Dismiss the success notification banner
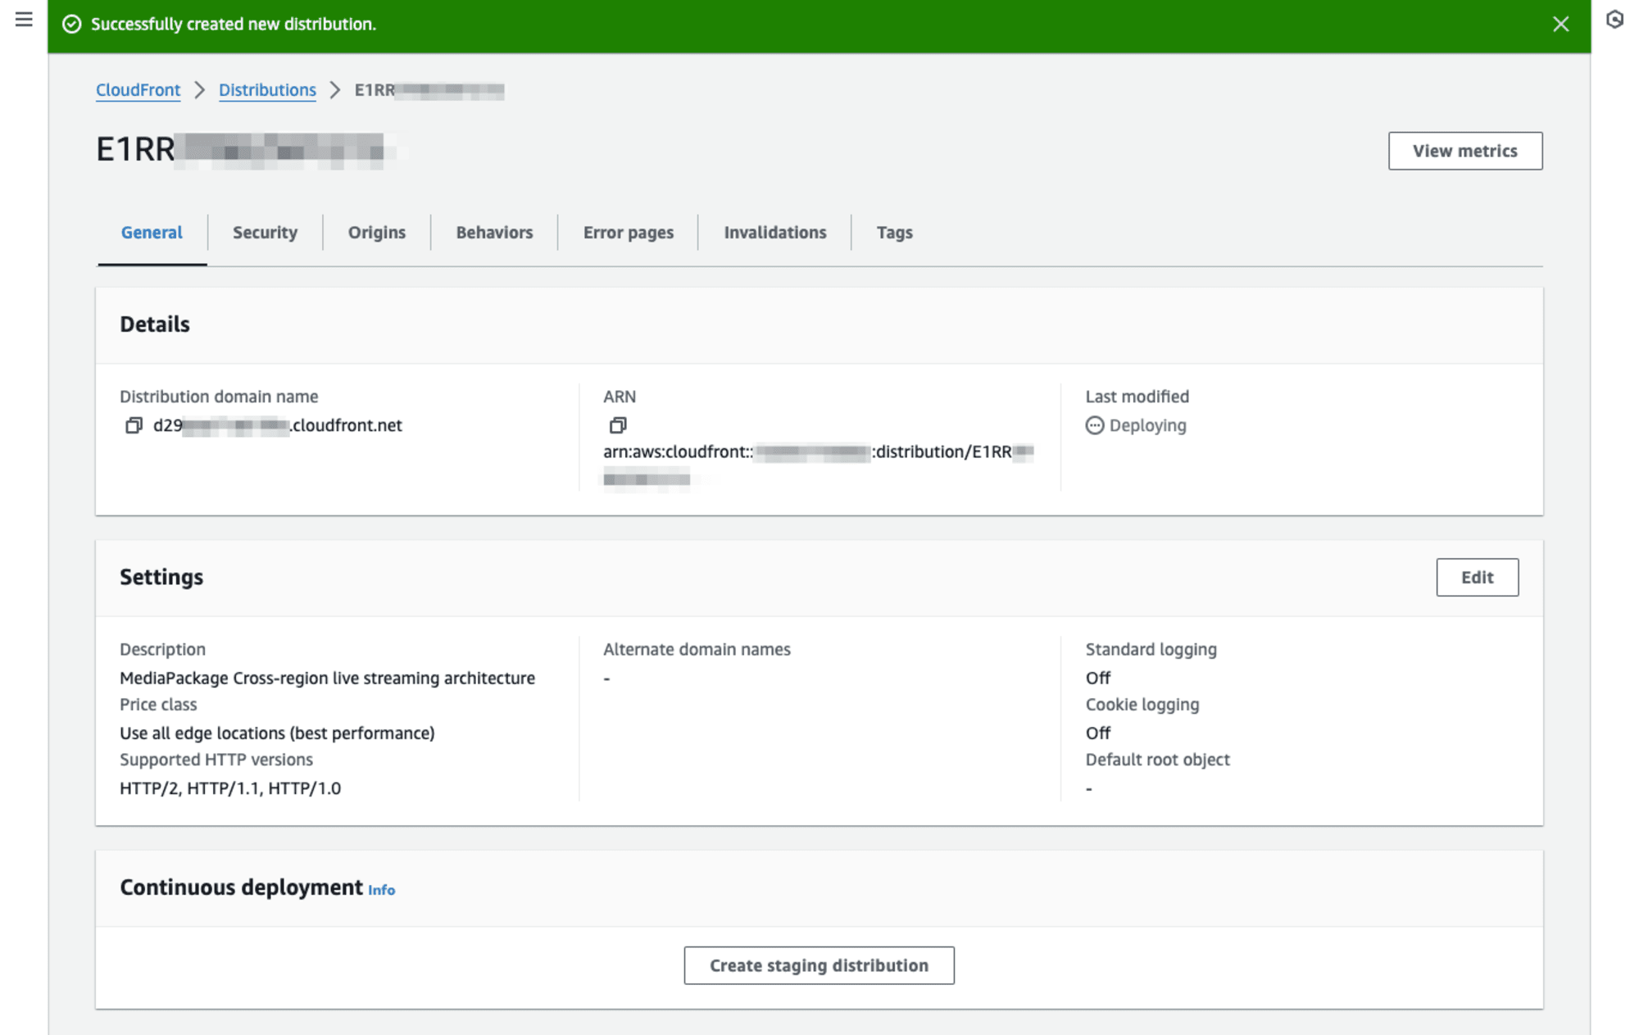1639x1035 pixels. (1560, 24)
